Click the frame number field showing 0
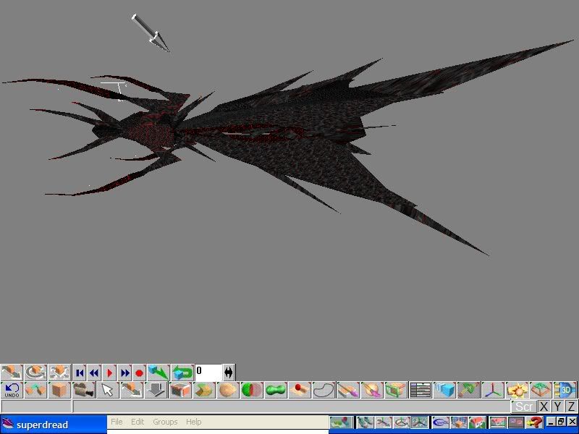Screen dimensions: 579x434 point(208,372)
